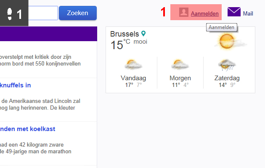
Task: Select the Morgen partly cloudy icon
Action: click(180, 65)
